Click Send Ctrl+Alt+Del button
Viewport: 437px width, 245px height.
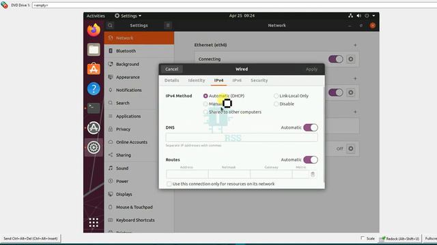coord(30,238)
